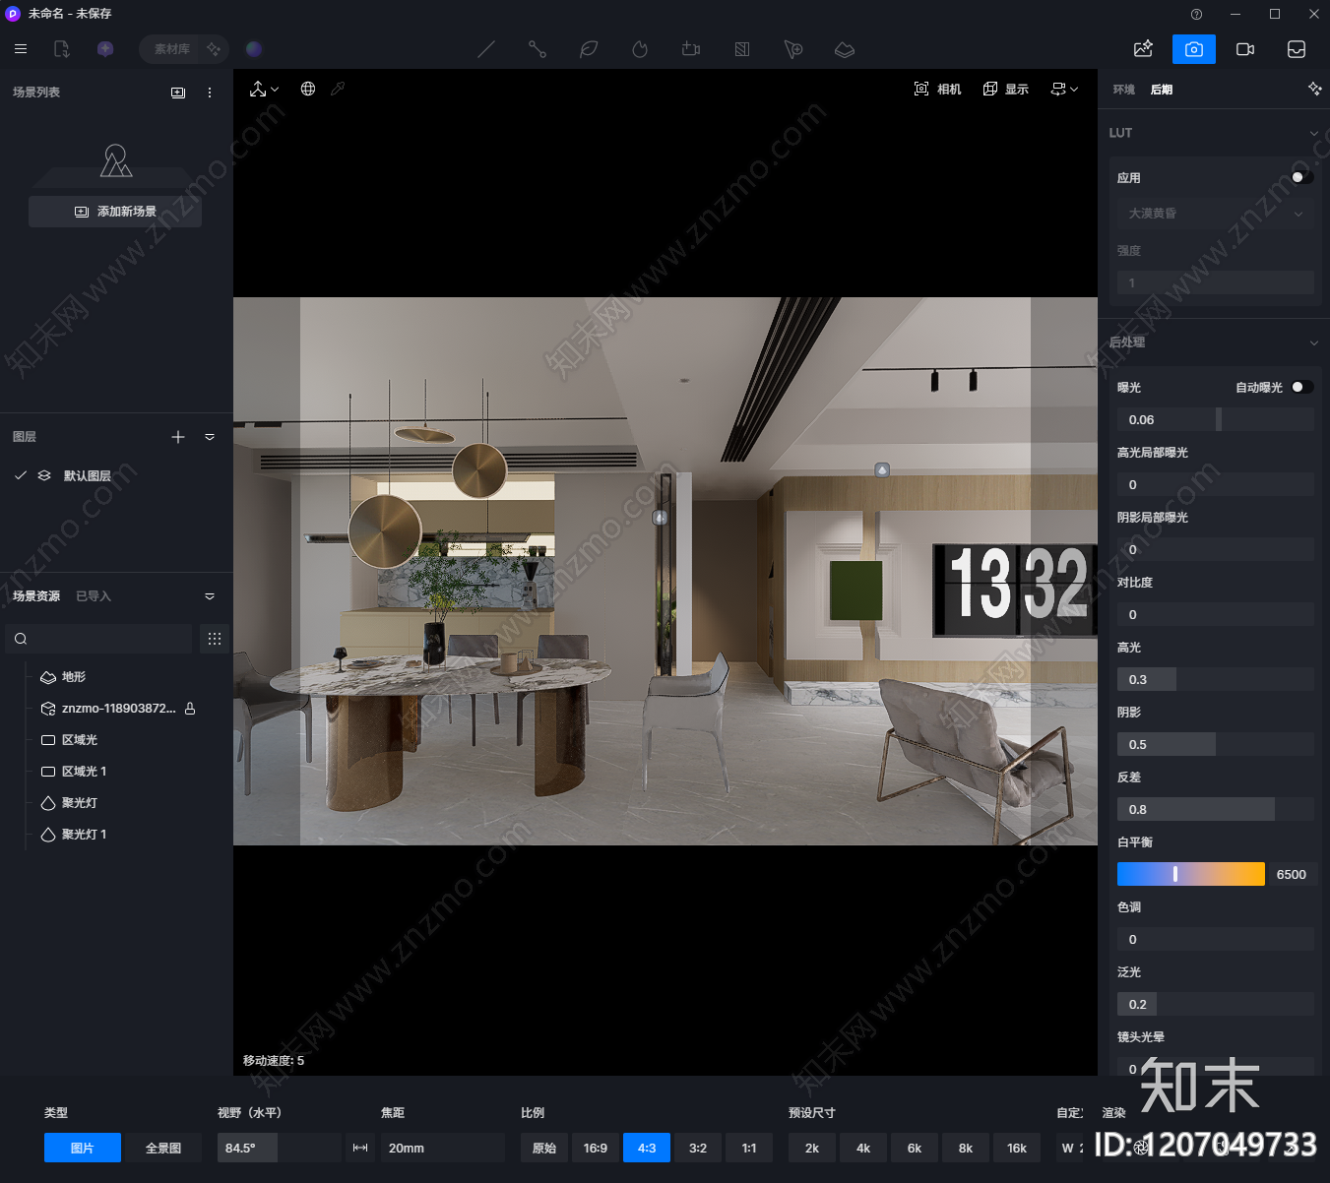Image resolution: width=1330 pixels, height=1183 pixels.
Task: Click the search icon in scene resources
Action: [21, 639]
